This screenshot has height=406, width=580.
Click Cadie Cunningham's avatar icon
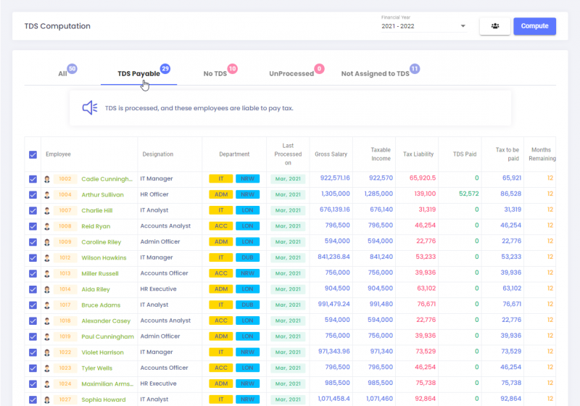[x=47, y=179]
